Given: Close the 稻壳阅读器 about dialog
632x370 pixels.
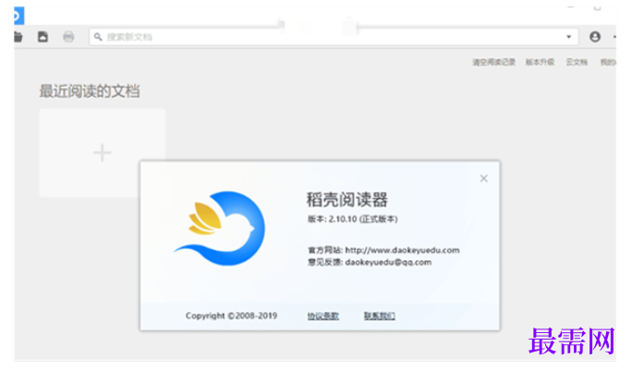Looking at the screenshot, I should point(483,178).
